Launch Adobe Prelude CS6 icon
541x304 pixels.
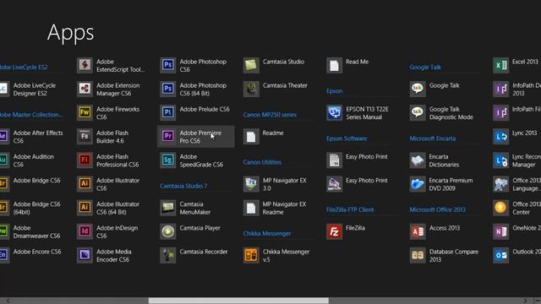(x=168, y=112)
